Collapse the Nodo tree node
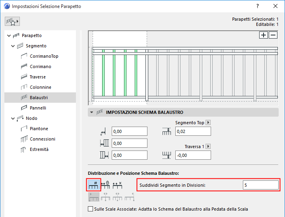 tap(13, 118)
